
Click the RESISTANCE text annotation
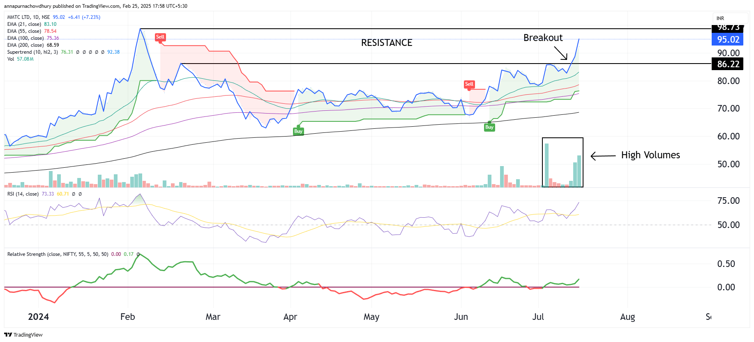tap(386, 43)
